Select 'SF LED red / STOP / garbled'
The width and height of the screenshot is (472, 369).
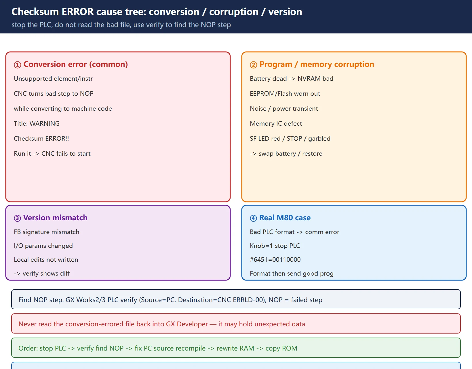tap(290, 139)
